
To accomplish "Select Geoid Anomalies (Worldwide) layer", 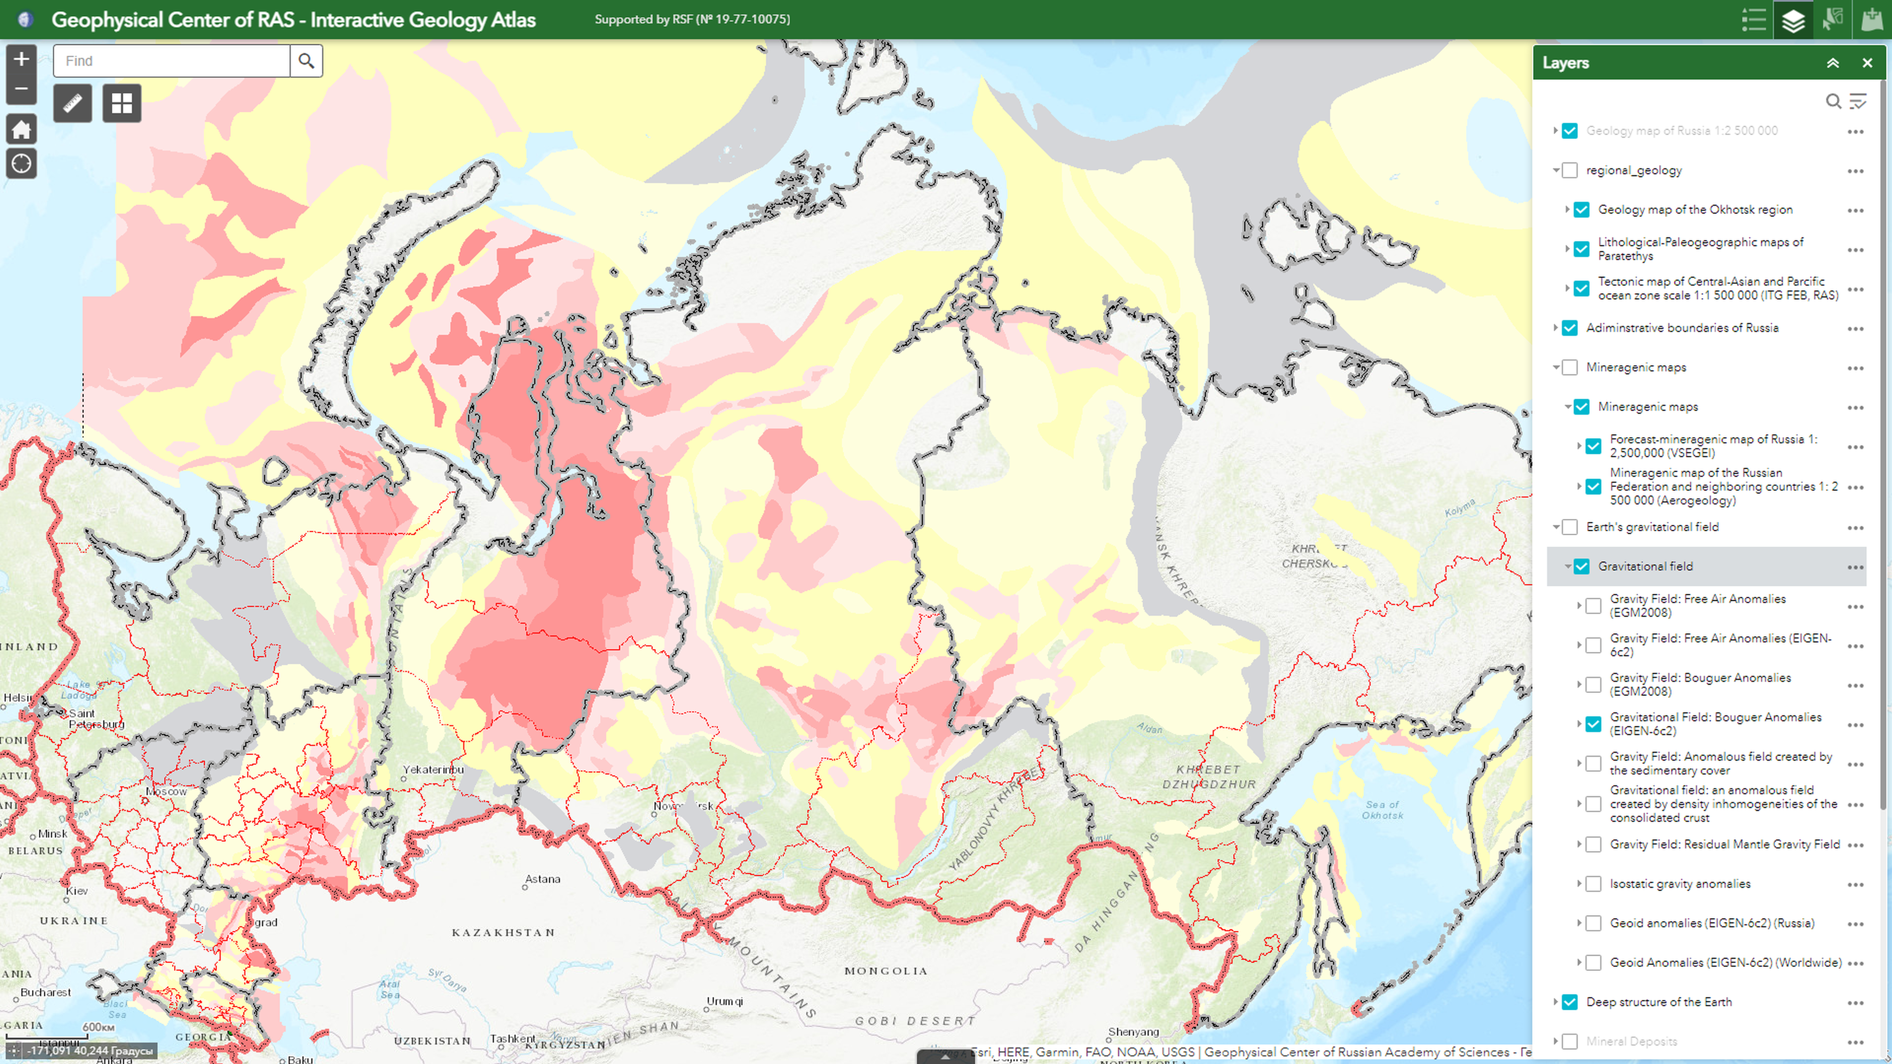I will pos(1726,964).
